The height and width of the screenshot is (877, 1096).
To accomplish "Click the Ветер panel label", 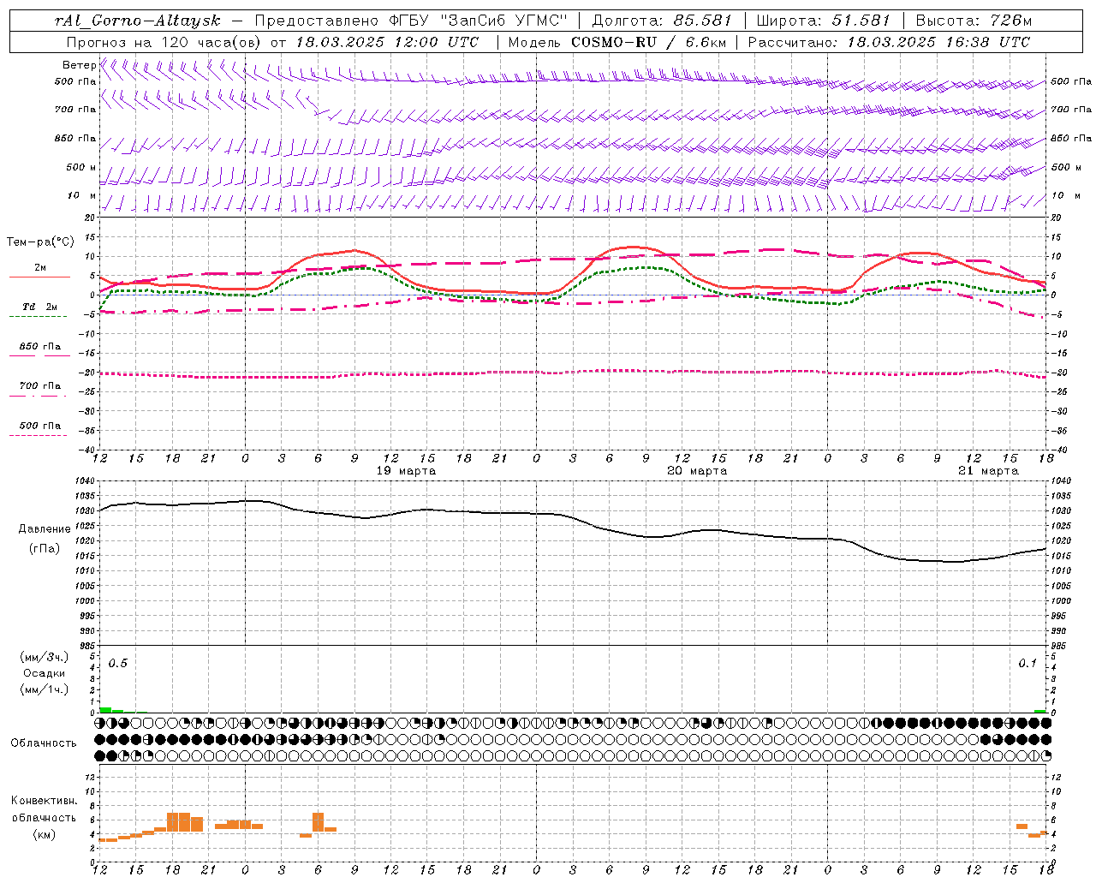I will [x=79, y=65].
